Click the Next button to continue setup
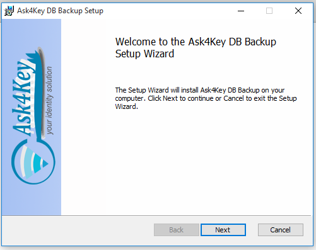316x250 pixels. 223,230
